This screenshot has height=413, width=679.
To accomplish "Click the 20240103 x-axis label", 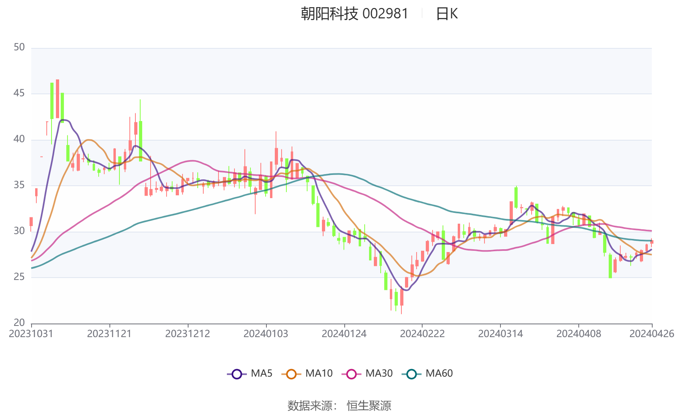I will [266, 334].
